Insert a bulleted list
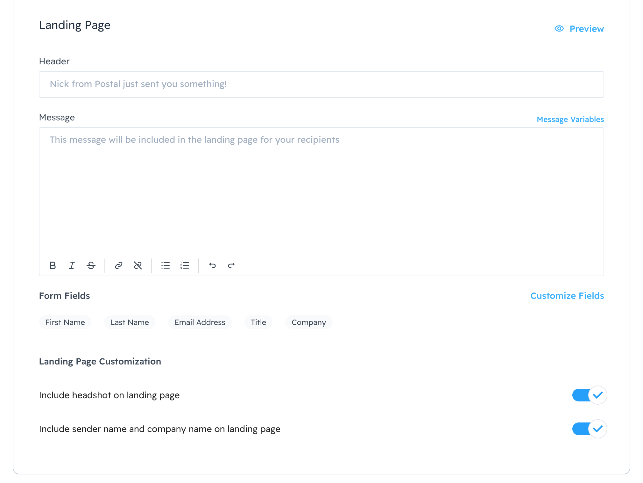The width and height of the screenshot is (643, 483). click(166, 265)
